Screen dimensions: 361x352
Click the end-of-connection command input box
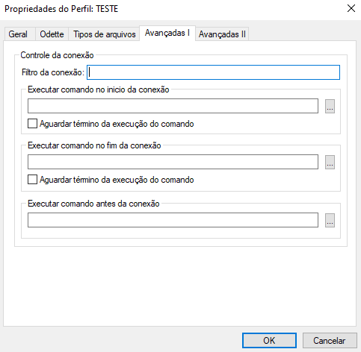point(173,162)
